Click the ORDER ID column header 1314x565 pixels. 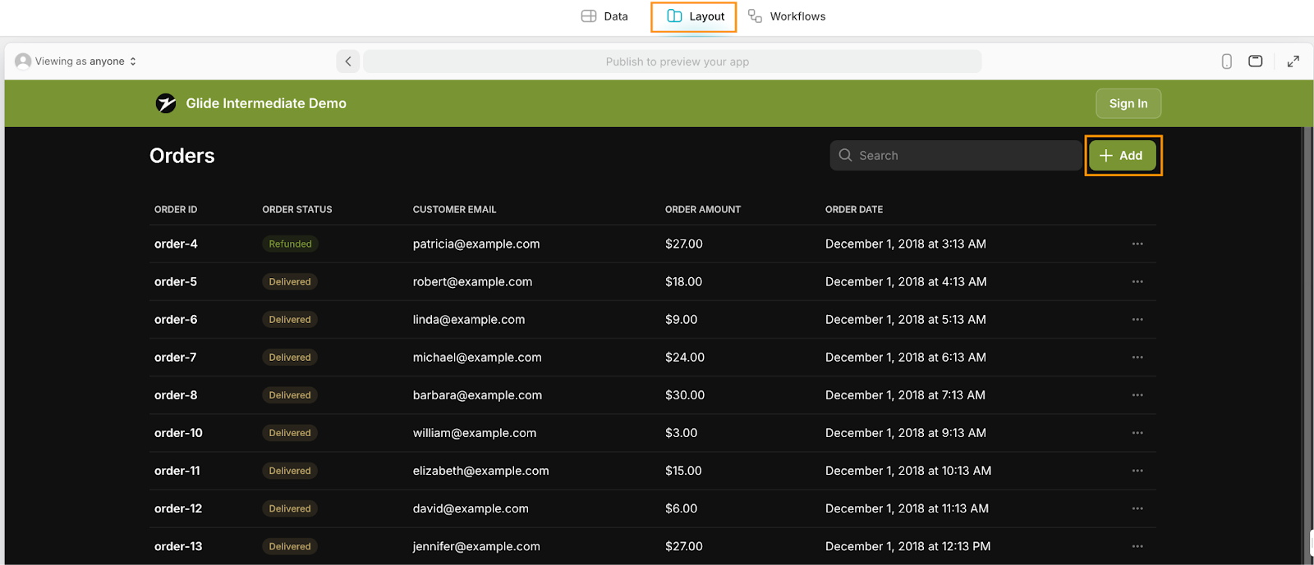176,210
